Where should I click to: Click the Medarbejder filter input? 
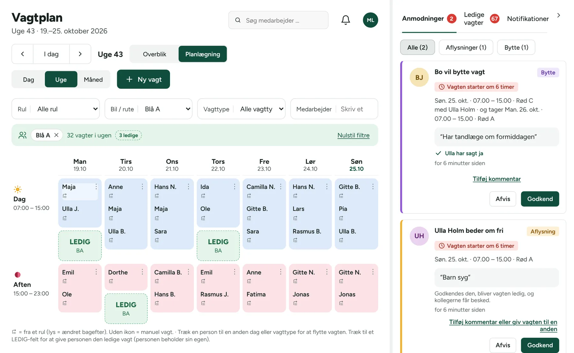point(334,109)
